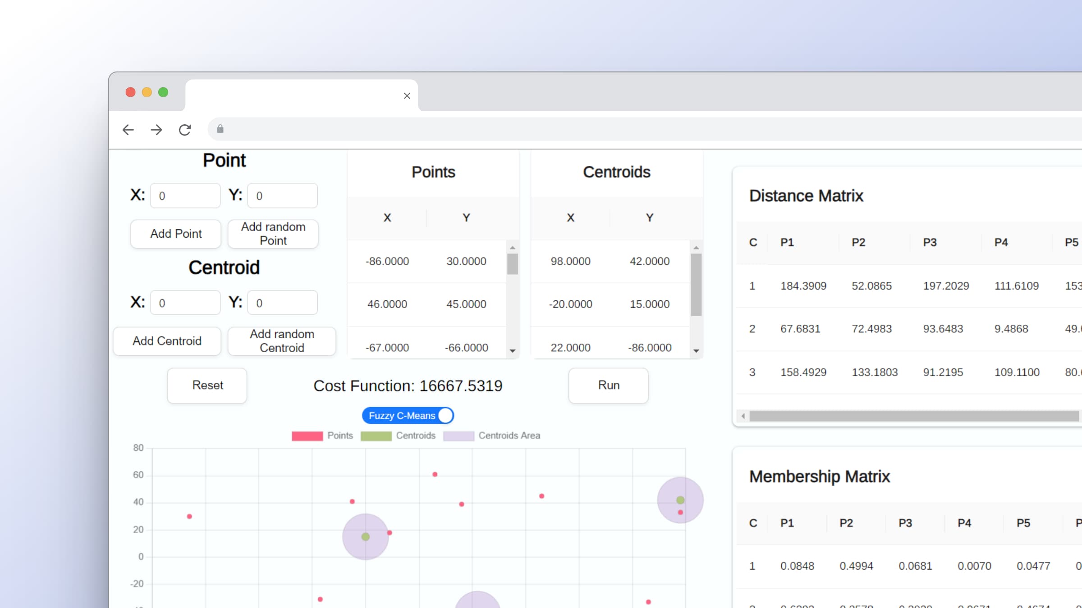Toggle Points legend visibility in chart
The height and width of the screenshot is (608, 1082).
point(322,436)
